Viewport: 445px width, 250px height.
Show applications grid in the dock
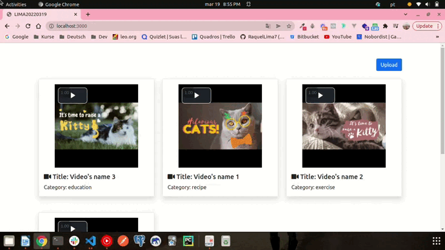click(x=436, y=241)
